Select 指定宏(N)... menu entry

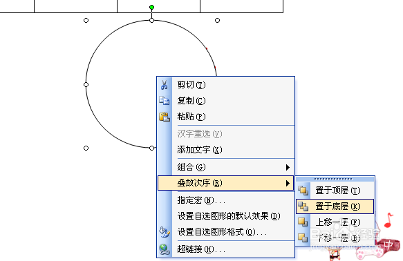[x=225, y=200]
